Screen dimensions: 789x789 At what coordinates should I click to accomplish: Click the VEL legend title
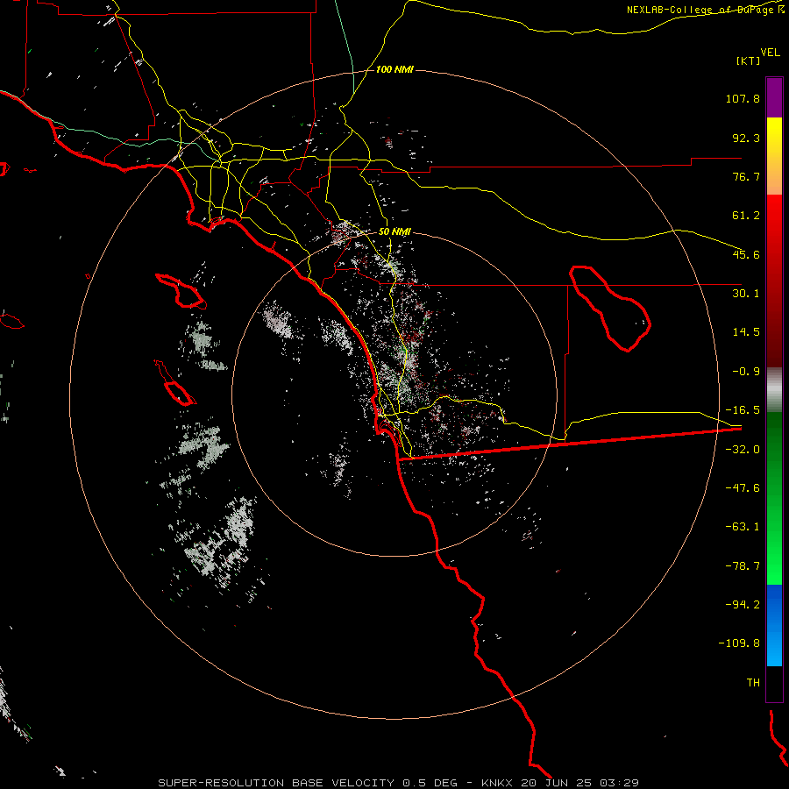click(770, 53)
